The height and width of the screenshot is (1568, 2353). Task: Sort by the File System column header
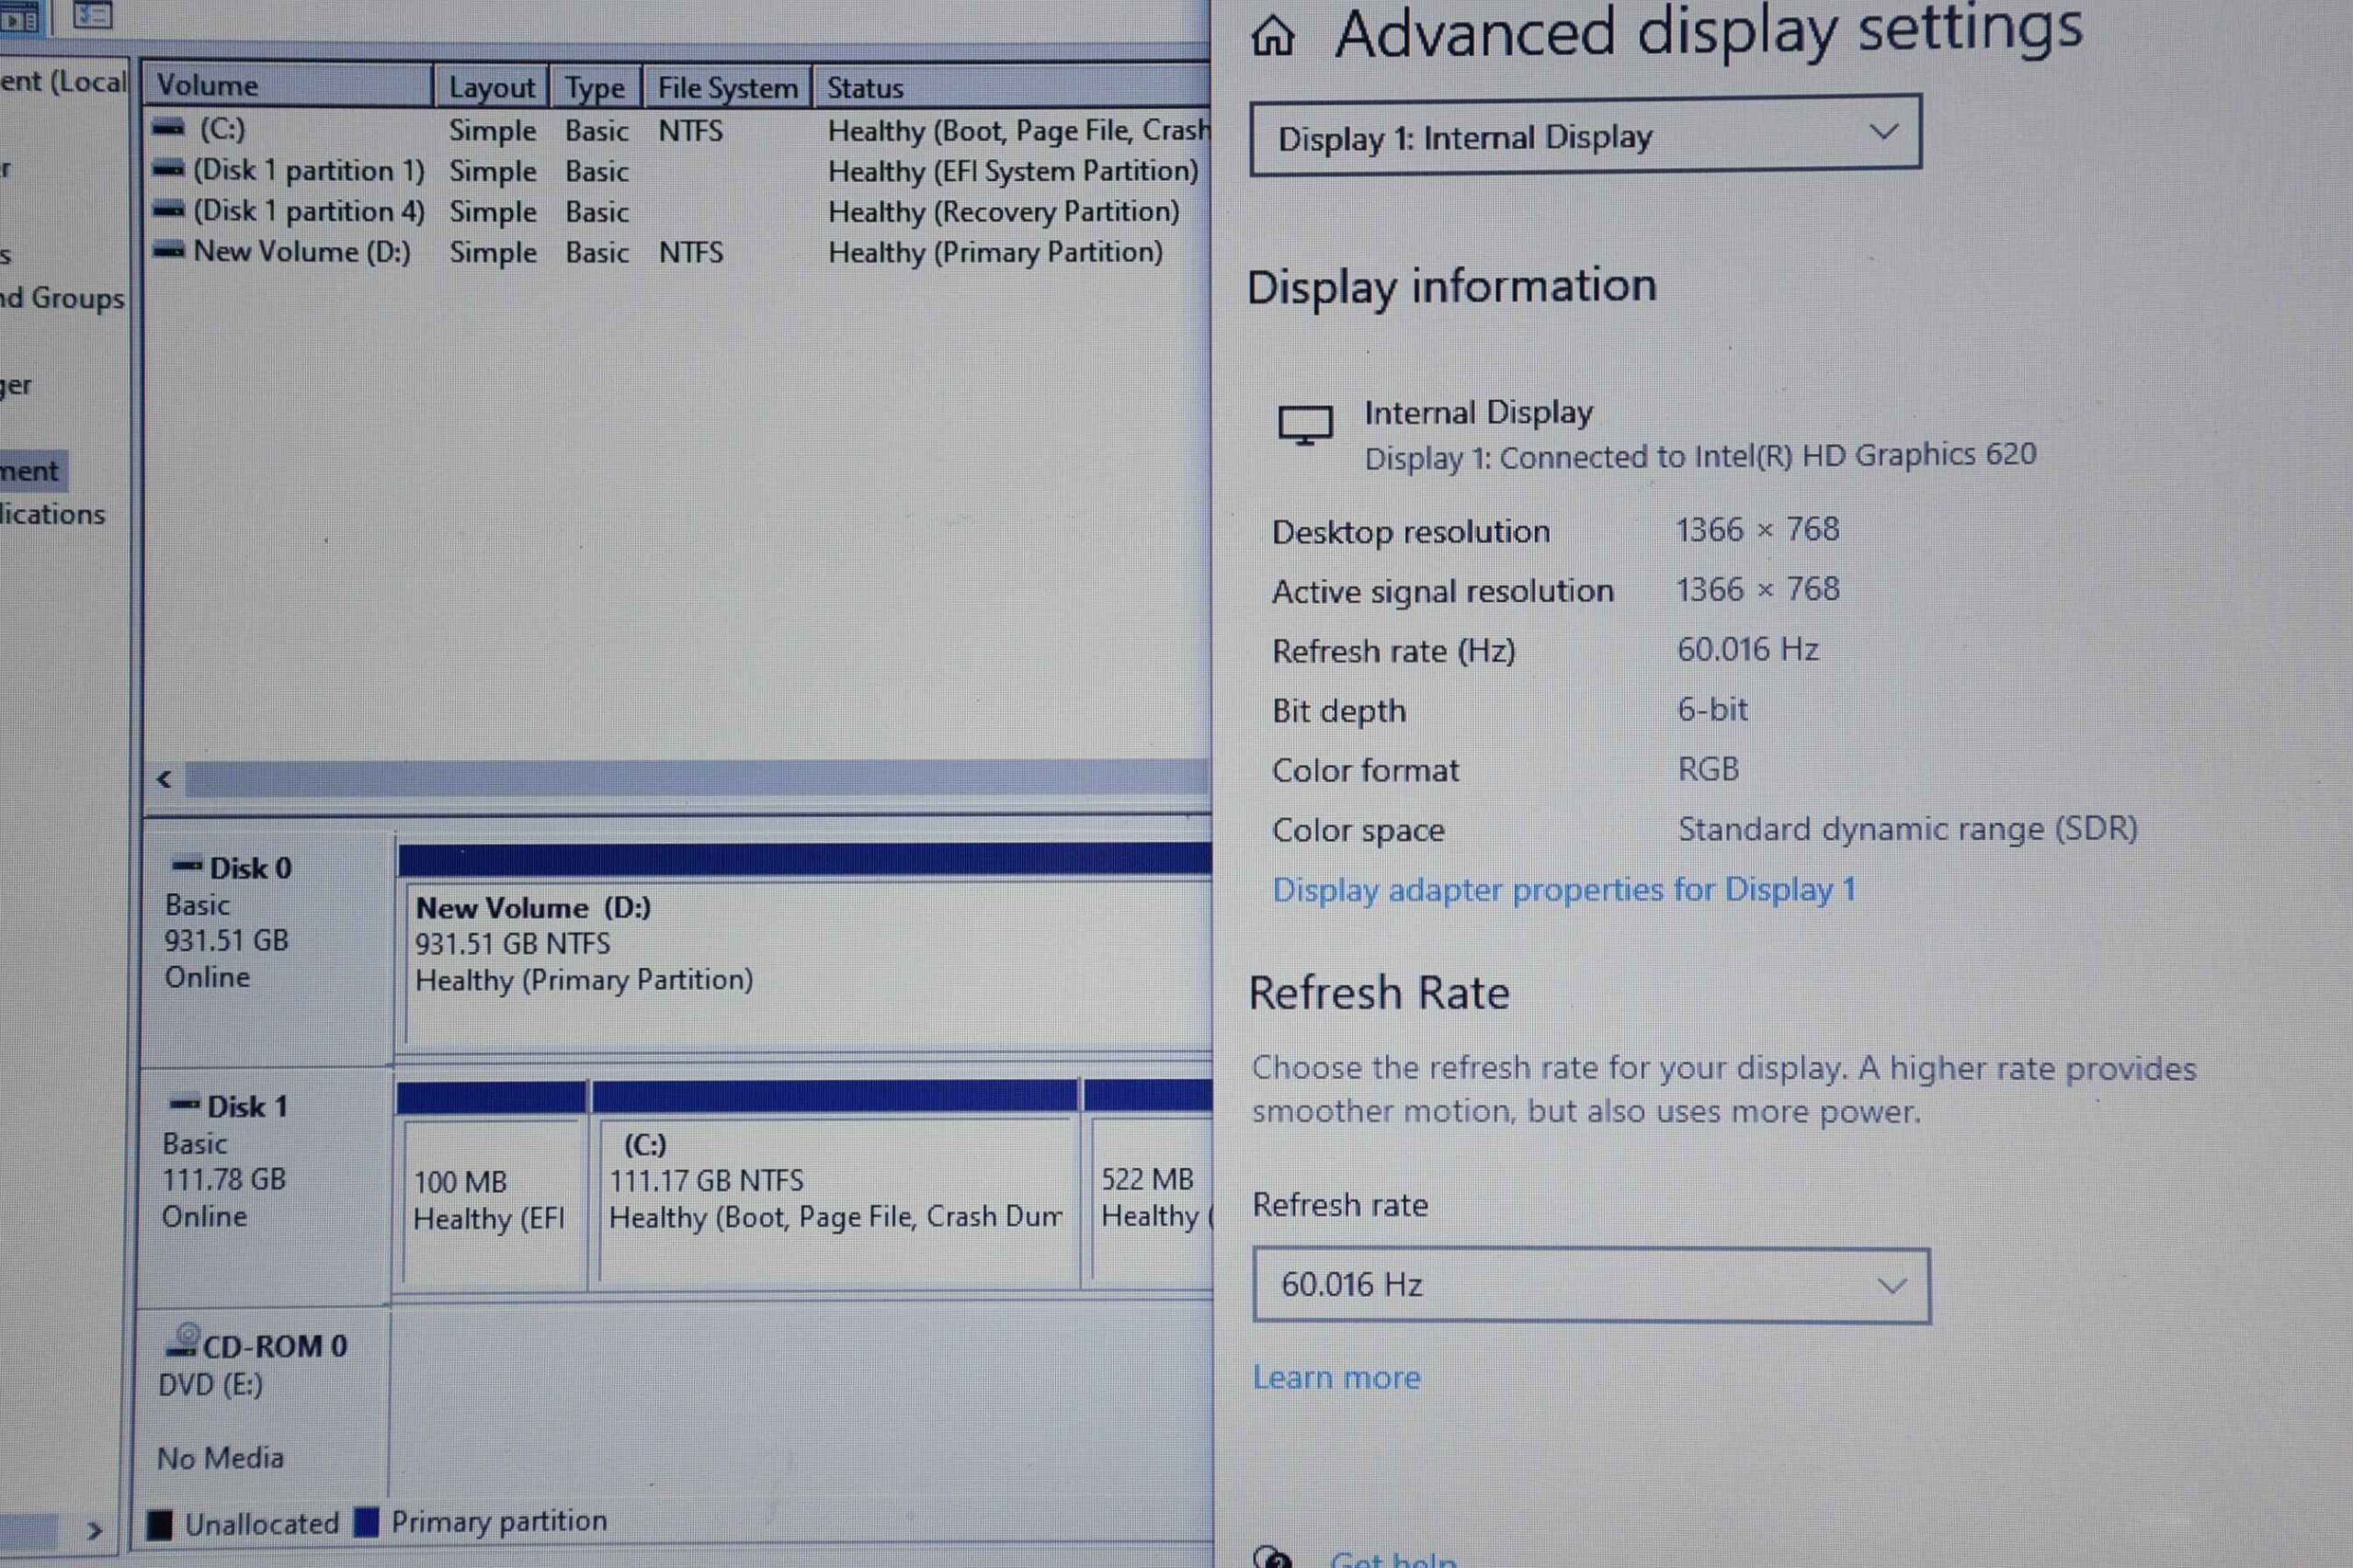(x=727, y=88)
